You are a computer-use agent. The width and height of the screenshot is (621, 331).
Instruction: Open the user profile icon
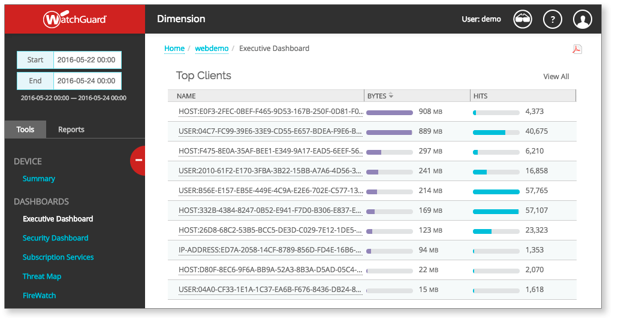tap(583, 19)
